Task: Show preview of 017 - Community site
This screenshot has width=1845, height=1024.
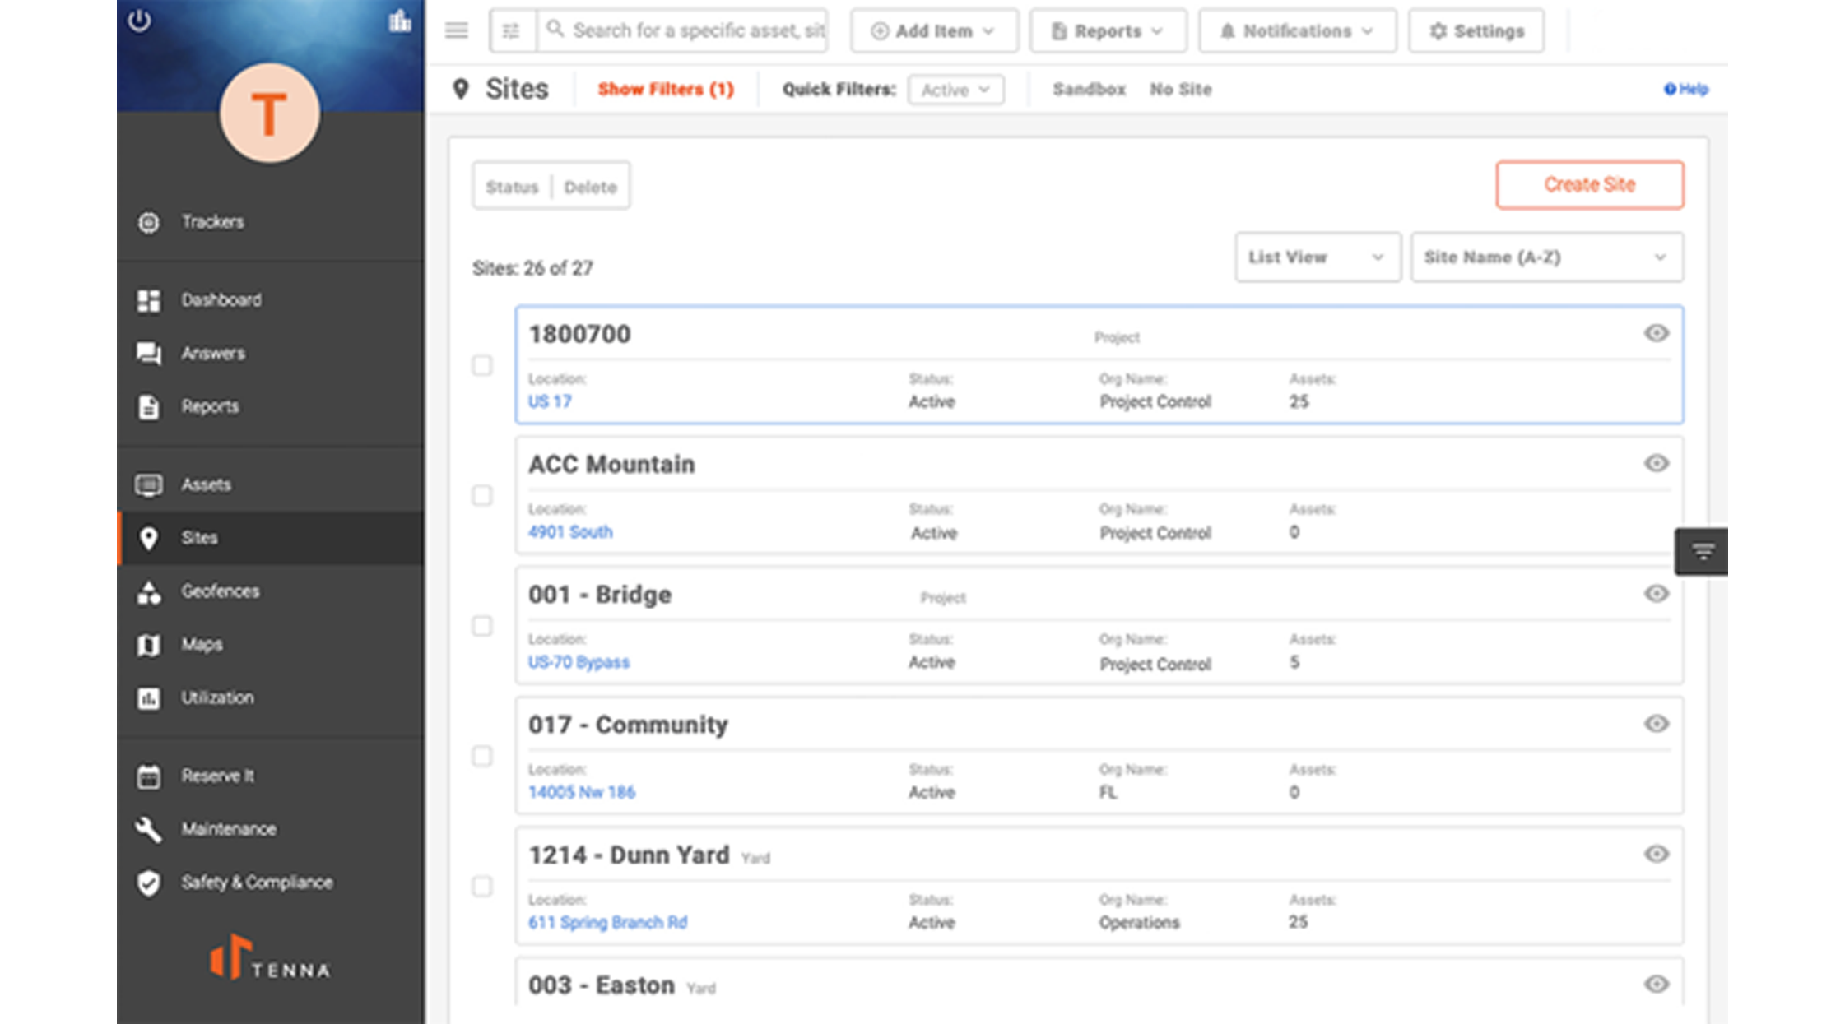Action: (x=1657, y=724)
